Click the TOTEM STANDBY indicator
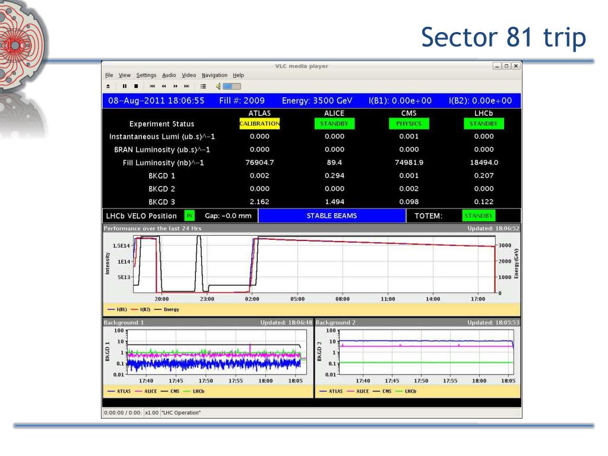This screenshot has width=608, height=456. pyautogui.click(x=479, y=216)
